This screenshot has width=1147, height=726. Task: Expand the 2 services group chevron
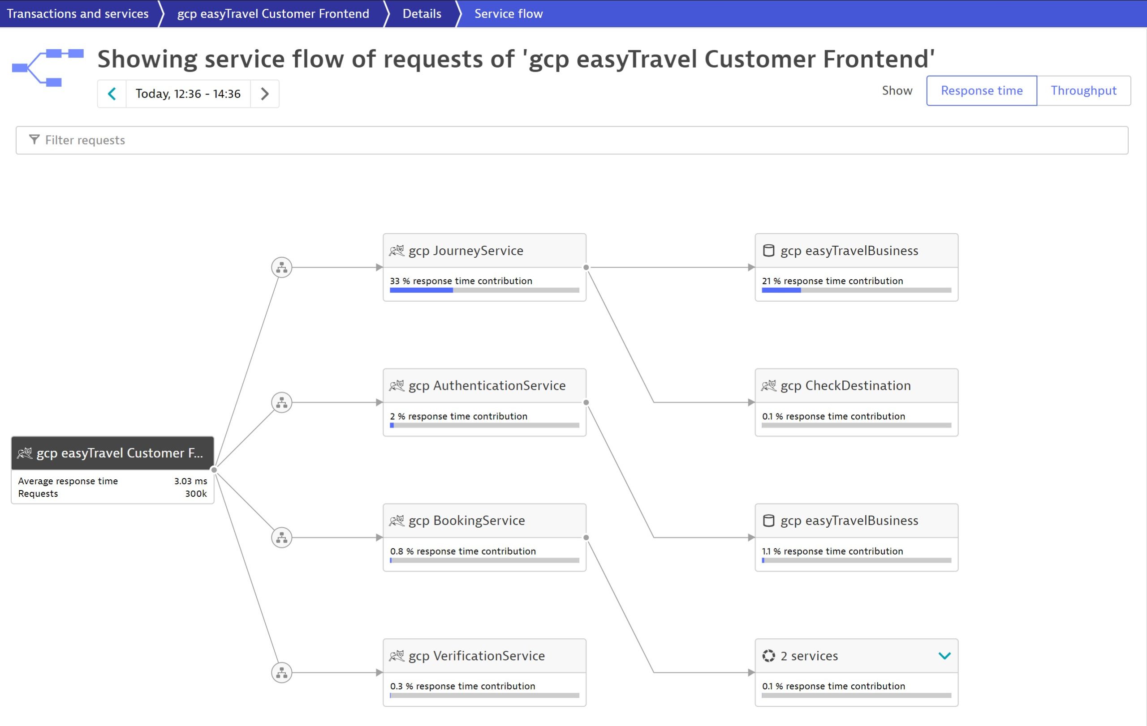pyautogui.click(x=944, y=656)
